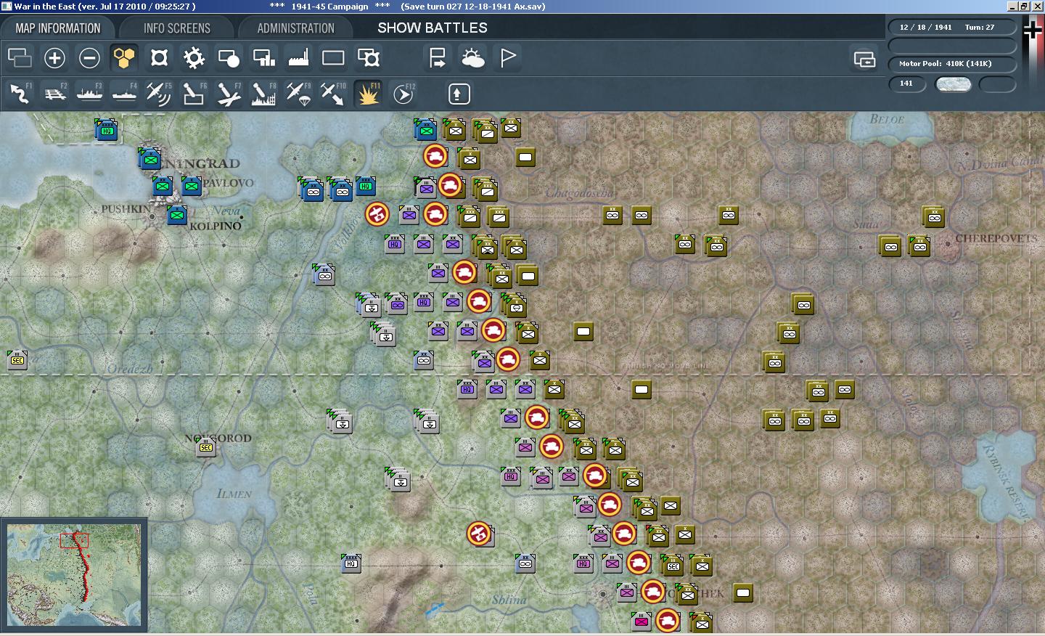Image resolution: width=1045 pixels, height=636 pixels.
Task: Select the teal HQ counter northwest of Leningrad
Action: (x=107, y=130)
